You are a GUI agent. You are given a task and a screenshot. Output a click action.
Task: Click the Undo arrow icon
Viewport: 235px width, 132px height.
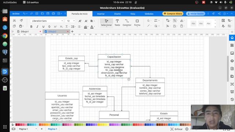[x=24, y=14]
